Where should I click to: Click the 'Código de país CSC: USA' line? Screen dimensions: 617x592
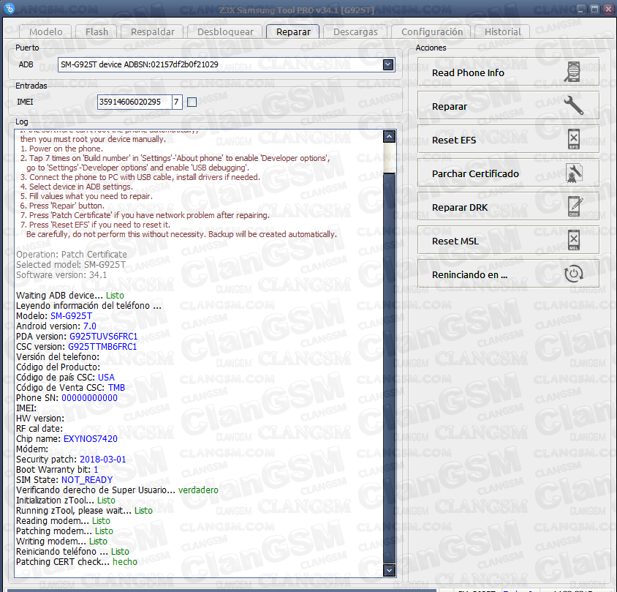(x=65, y=378)
